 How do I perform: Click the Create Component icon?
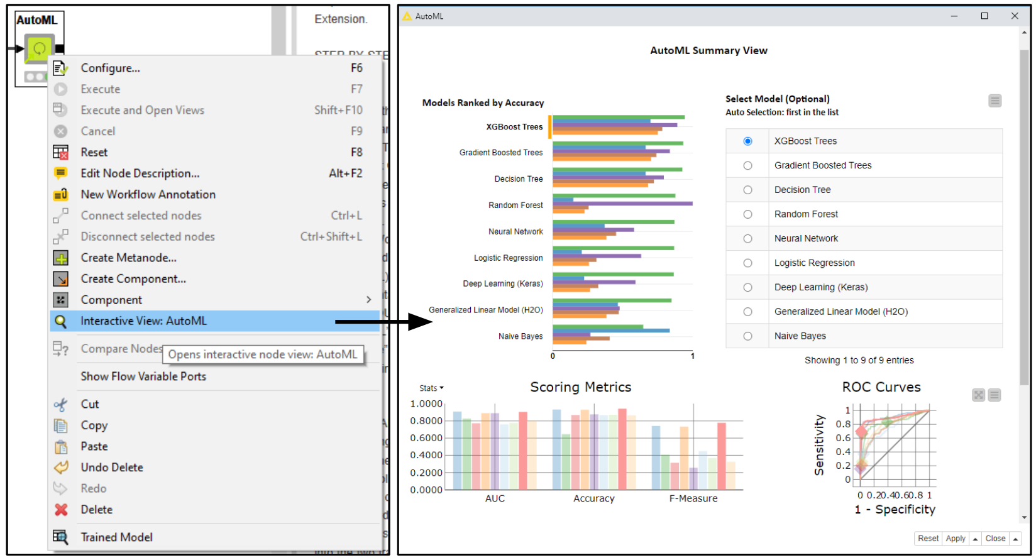(x=60, y=279)
